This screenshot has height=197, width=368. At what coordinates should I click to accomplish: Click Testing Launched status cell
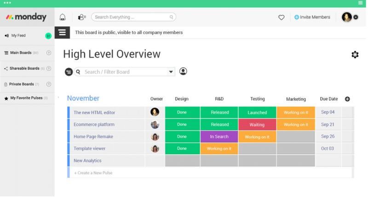257,112
